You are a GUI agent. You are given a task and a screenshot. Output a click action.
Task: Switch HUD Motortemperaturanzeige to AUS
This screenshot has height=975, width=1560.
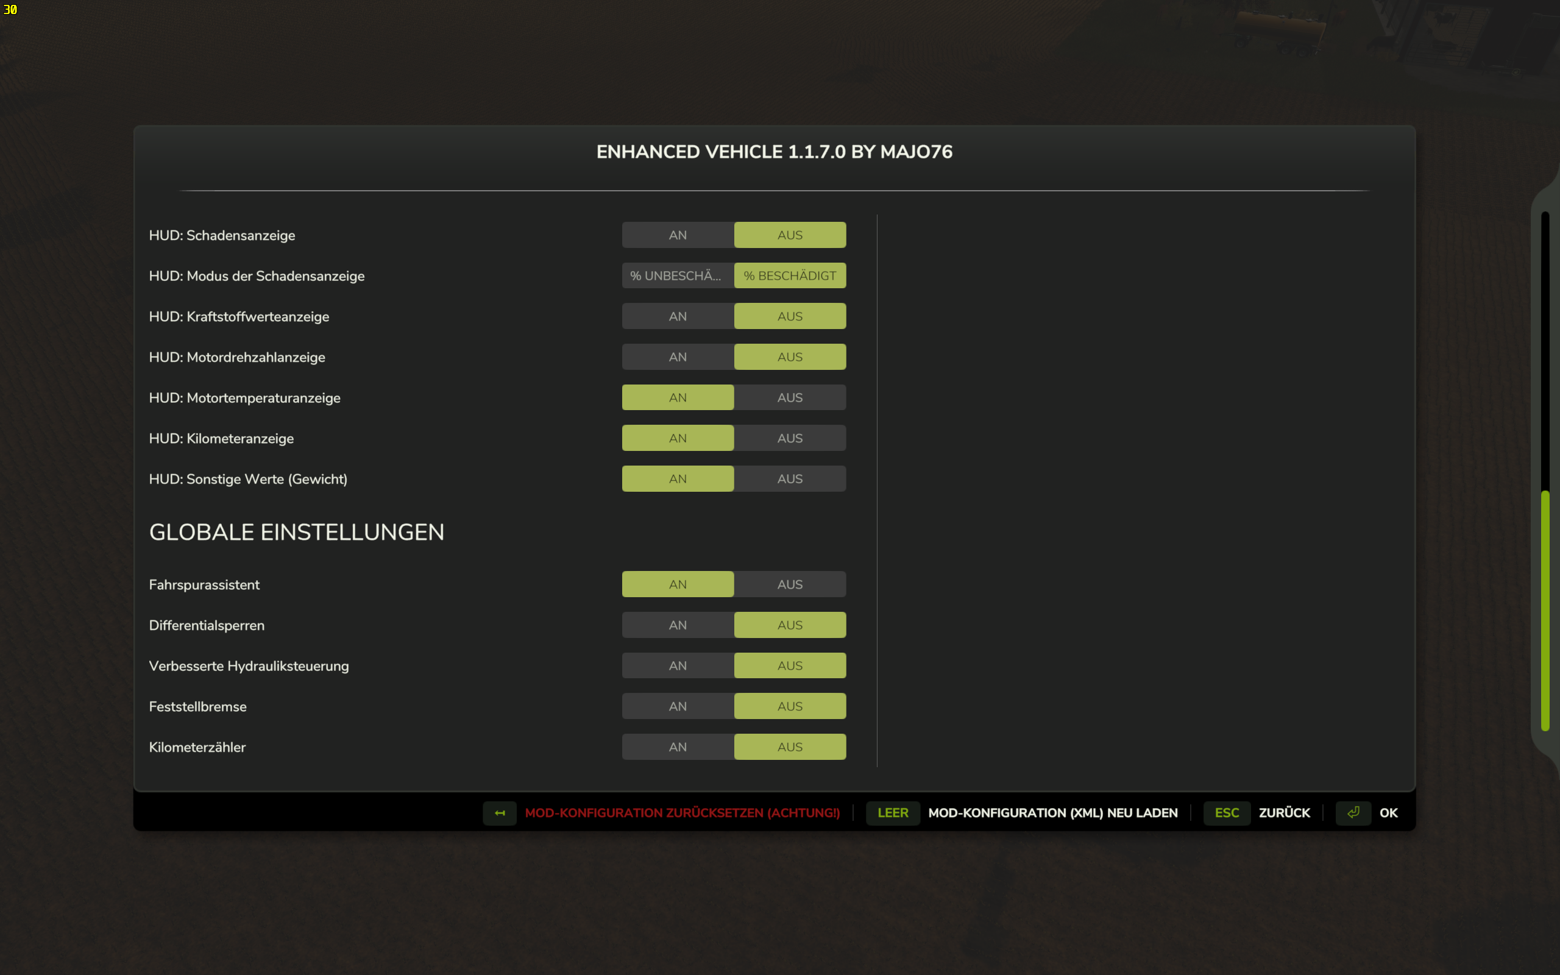[790, 398]
